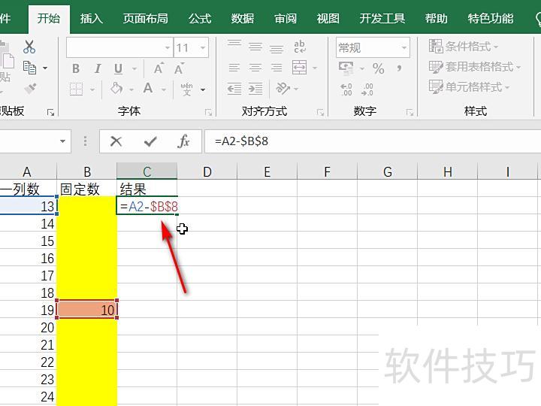Toggle Bold formatting
This screenshot has width=541, height=406.
coord(76,68)
